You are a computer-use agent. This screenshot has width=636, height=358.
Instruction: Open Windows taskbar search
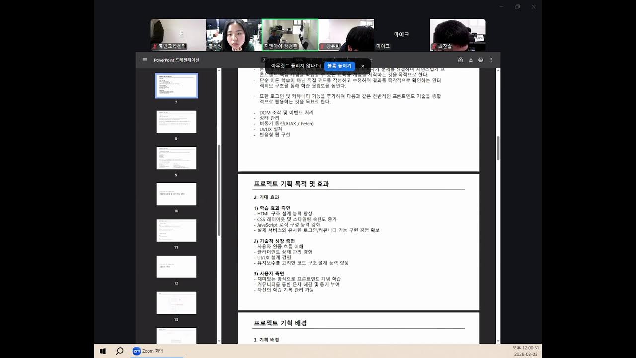pos(120,351)
